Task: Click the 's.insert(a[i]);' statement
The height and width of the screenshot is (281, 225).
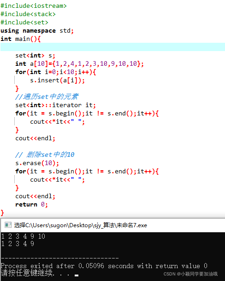Action: click(57, 80)
